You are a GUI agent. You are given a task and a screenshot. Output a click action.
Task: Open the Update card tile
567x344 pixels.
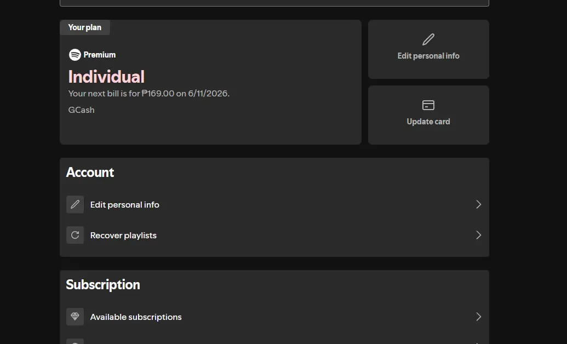[x=428, y=115]
